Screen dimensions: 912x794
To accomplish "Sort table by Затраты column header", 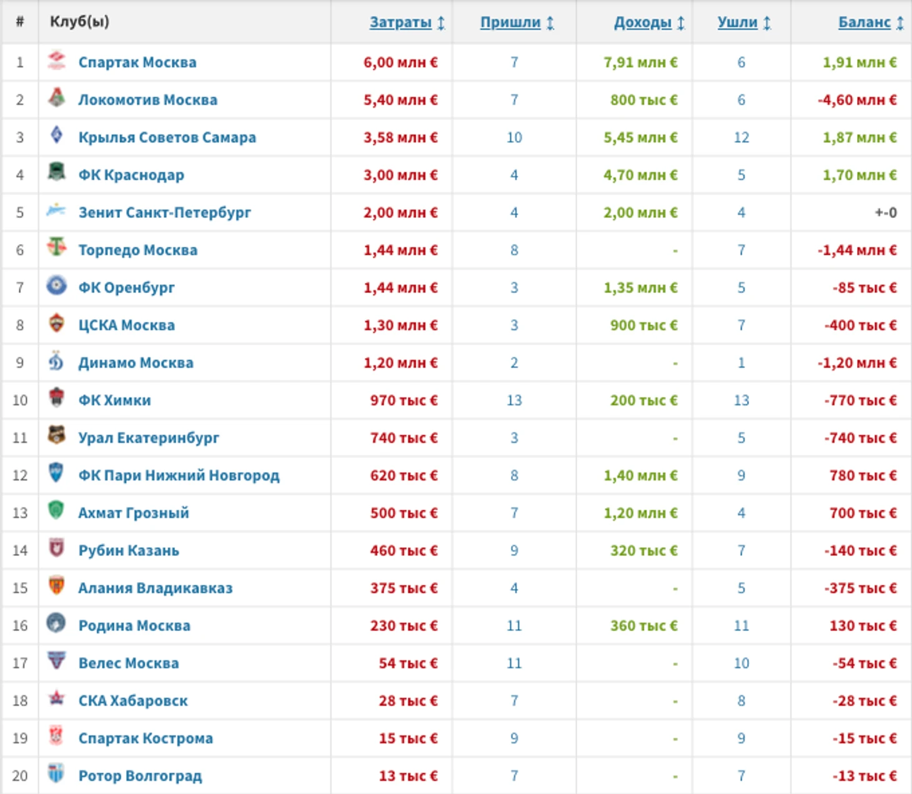I will (400, 22).
